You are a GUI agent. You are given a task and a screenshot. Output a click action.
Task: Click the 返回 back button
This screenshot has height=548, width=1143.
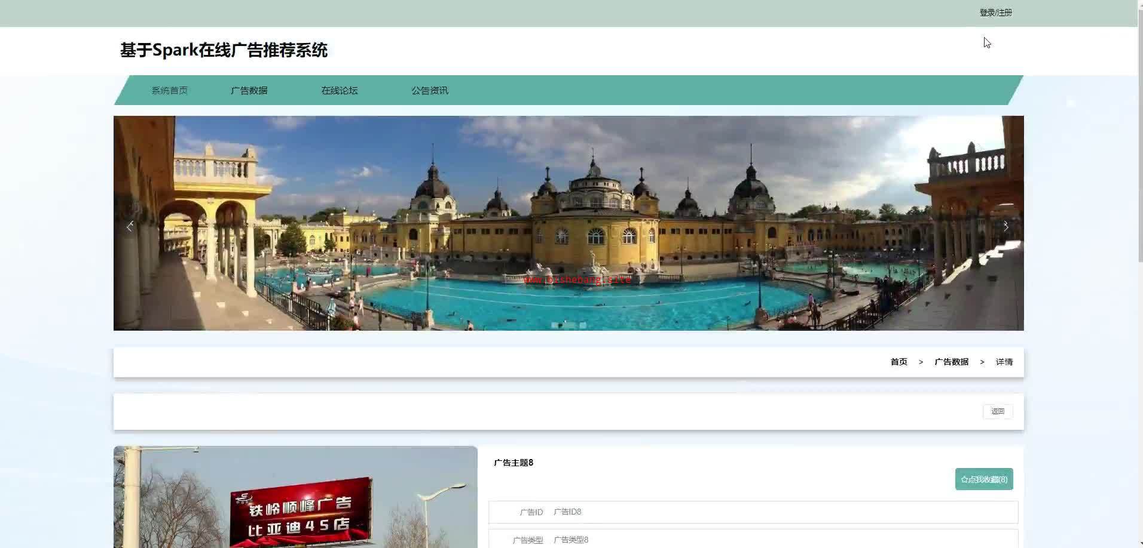tap(998, 411)
